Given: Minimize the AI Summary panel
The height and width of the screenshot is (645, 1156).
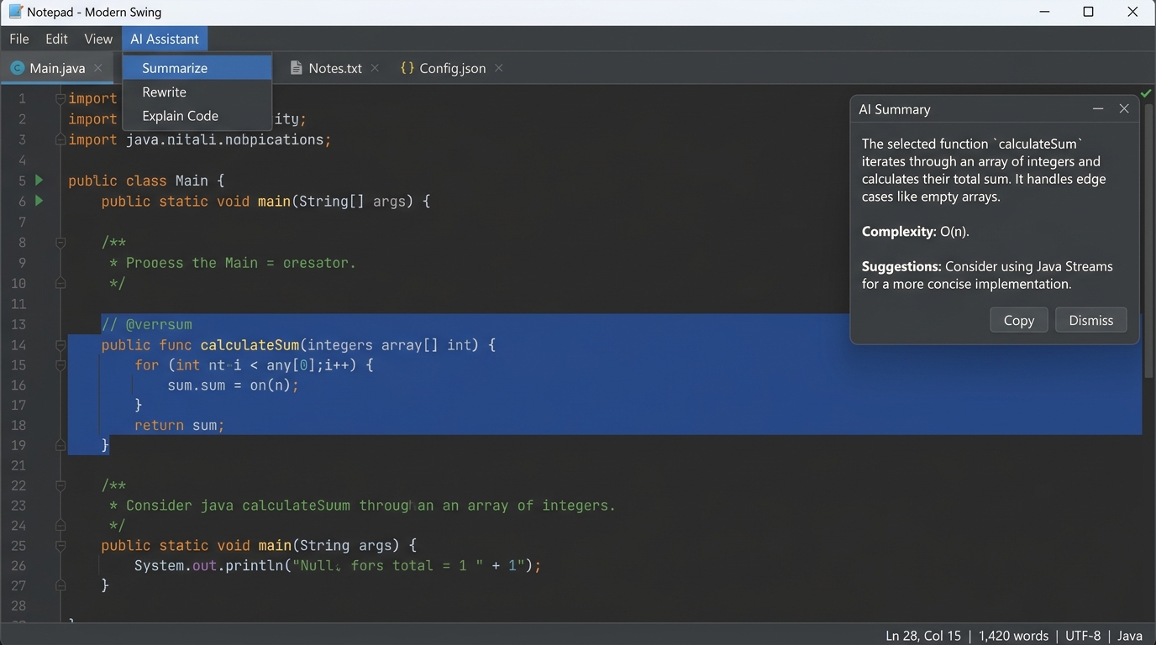Looking at the screenshot, I should click(x=1098, y=109).
